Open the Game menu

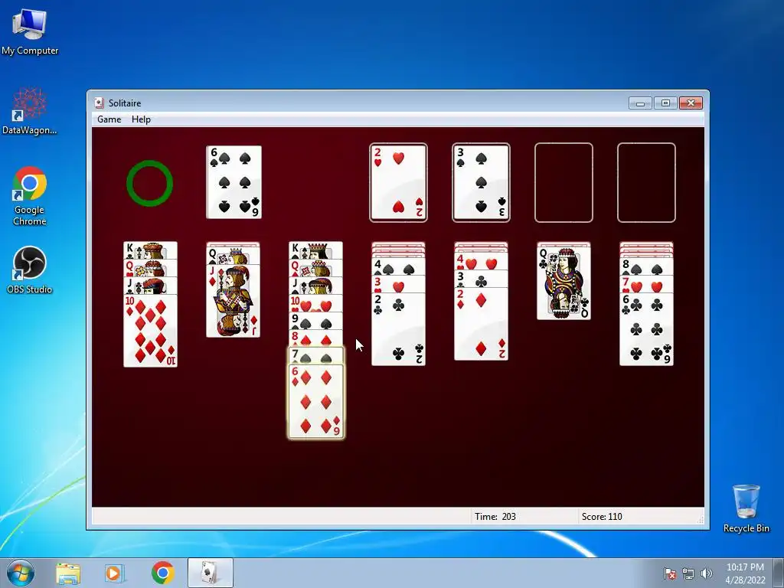click(109, 119)
